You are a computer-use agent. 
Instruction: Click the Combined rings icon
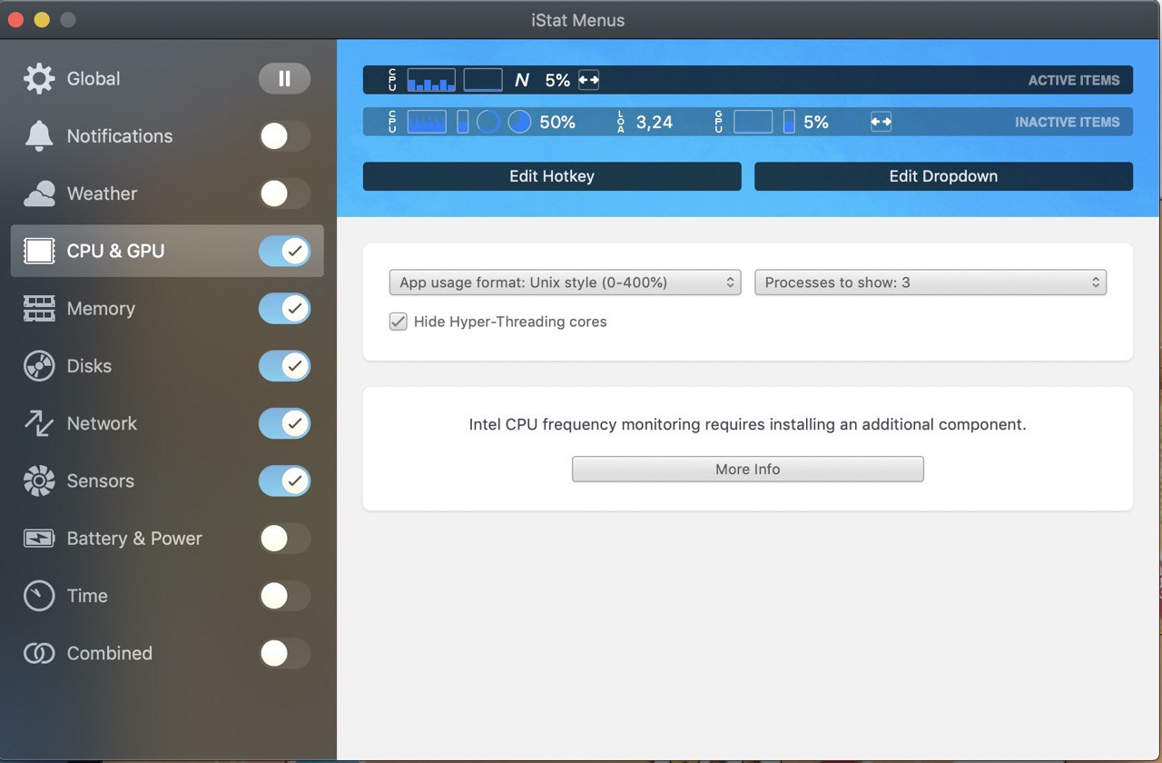coord(39,653)
